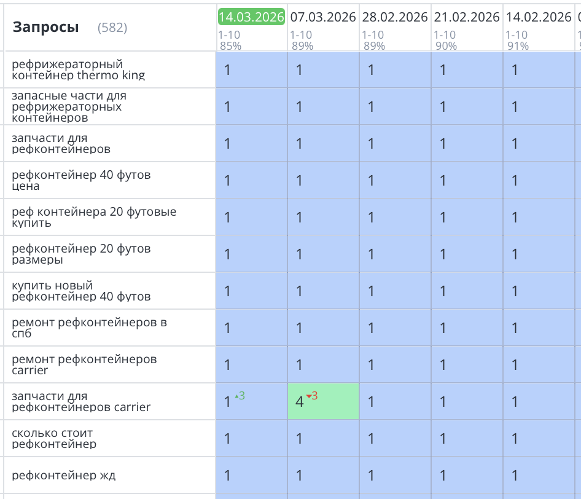The height and width of the screenshot is (499, 581).
Task: Open query 'запчасти для рефконтейнеров carrier'
Action: [81, 402]
